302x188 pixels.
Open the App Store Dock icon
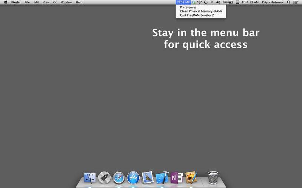click(133, 177)
